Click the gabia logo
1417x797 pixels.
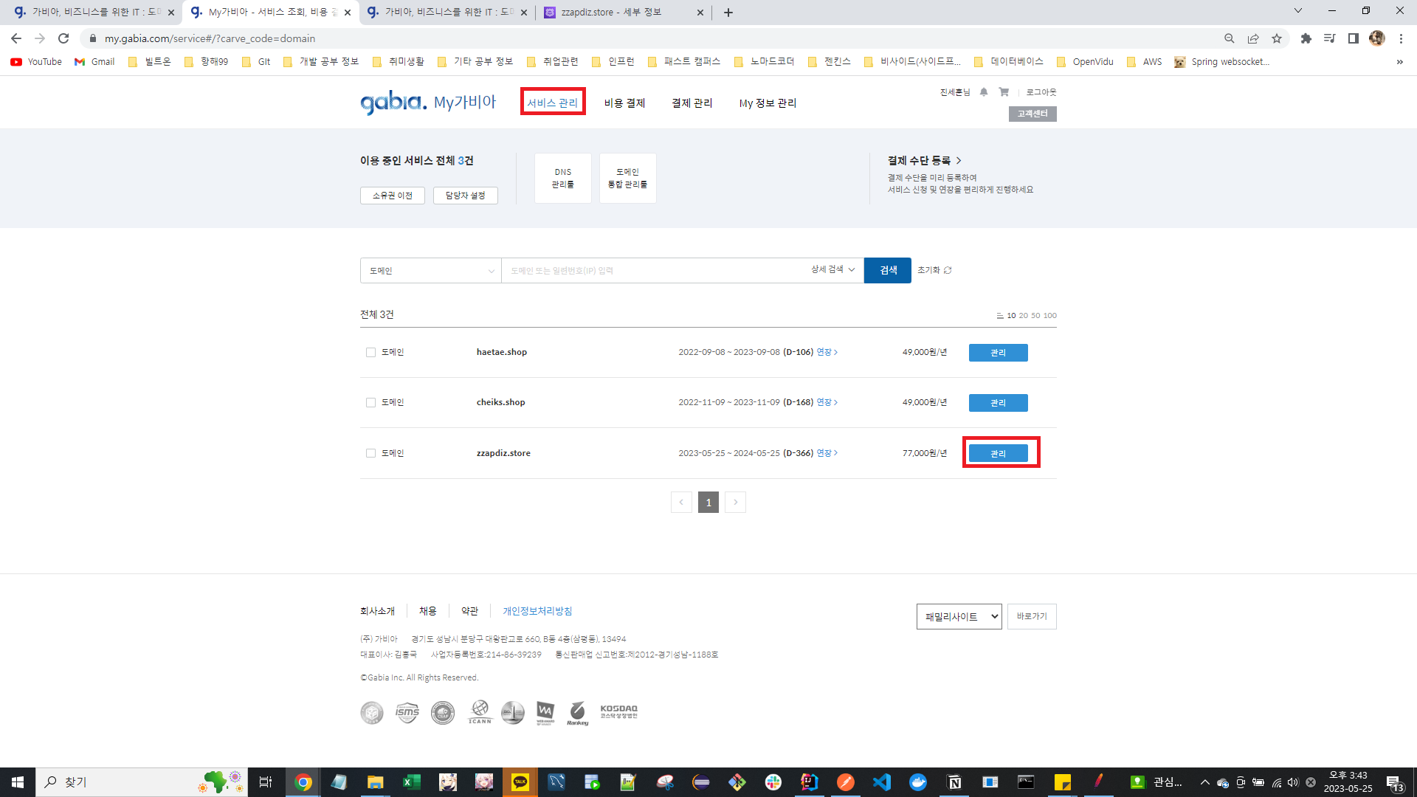pyautogui.click(x=393, y=103)
